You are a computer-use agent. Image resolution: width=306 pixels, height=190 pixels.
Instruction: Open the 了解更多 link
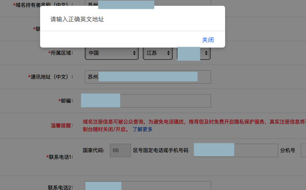point(142,129)
